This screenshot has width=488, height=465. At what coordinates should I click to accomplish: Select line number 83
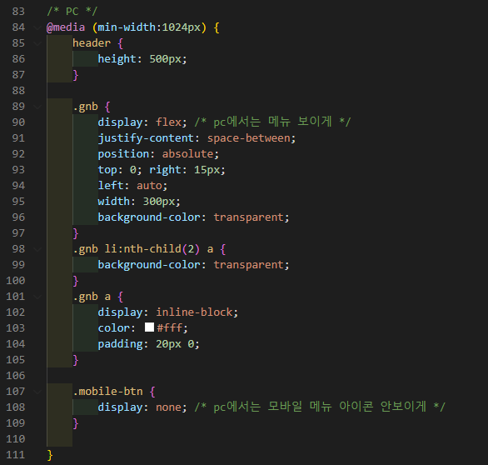(18, 12)
